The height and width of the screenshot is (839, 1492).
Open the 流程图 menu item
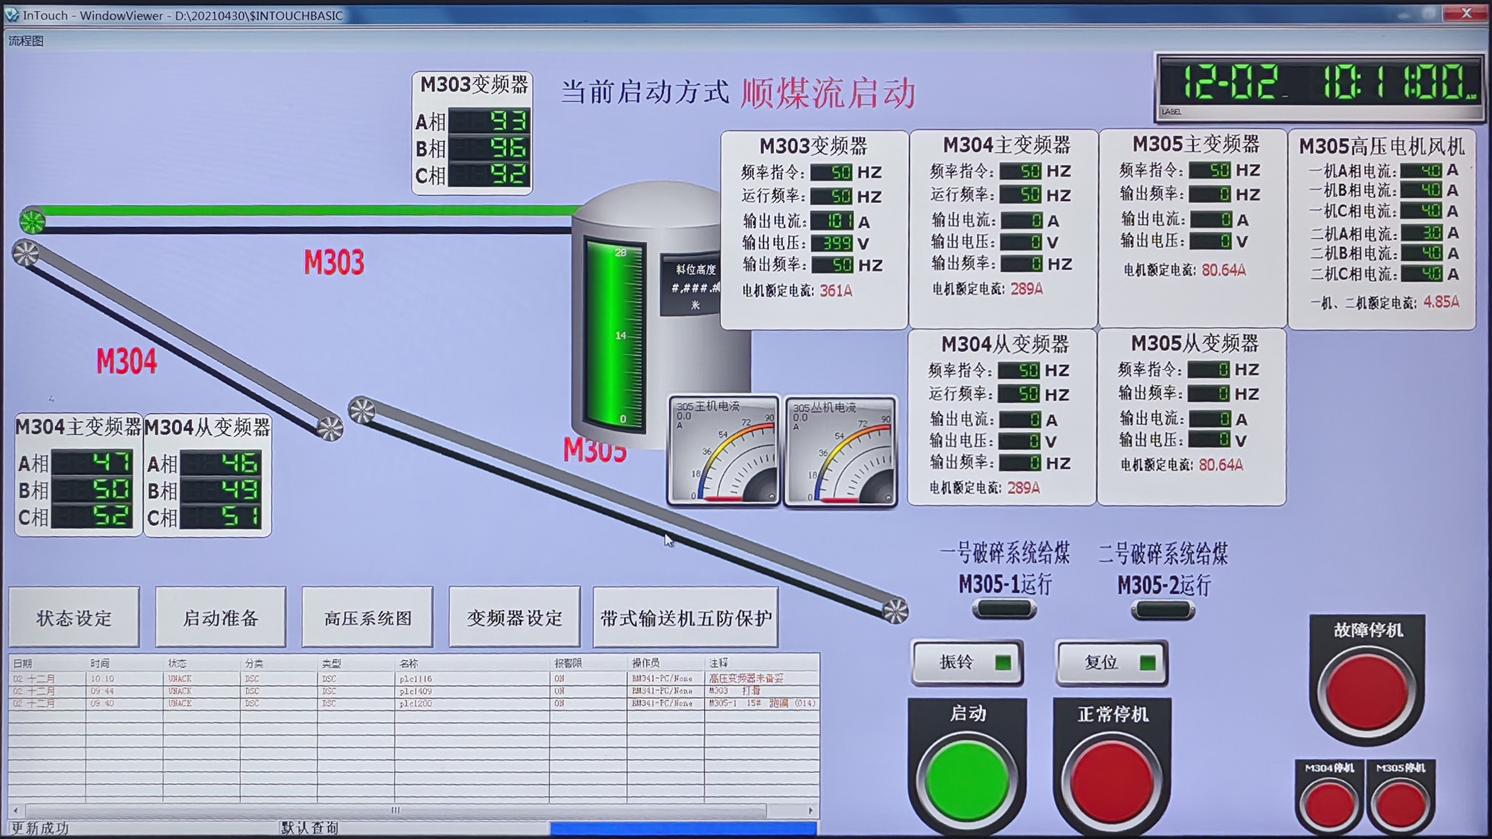pos(26,41)
